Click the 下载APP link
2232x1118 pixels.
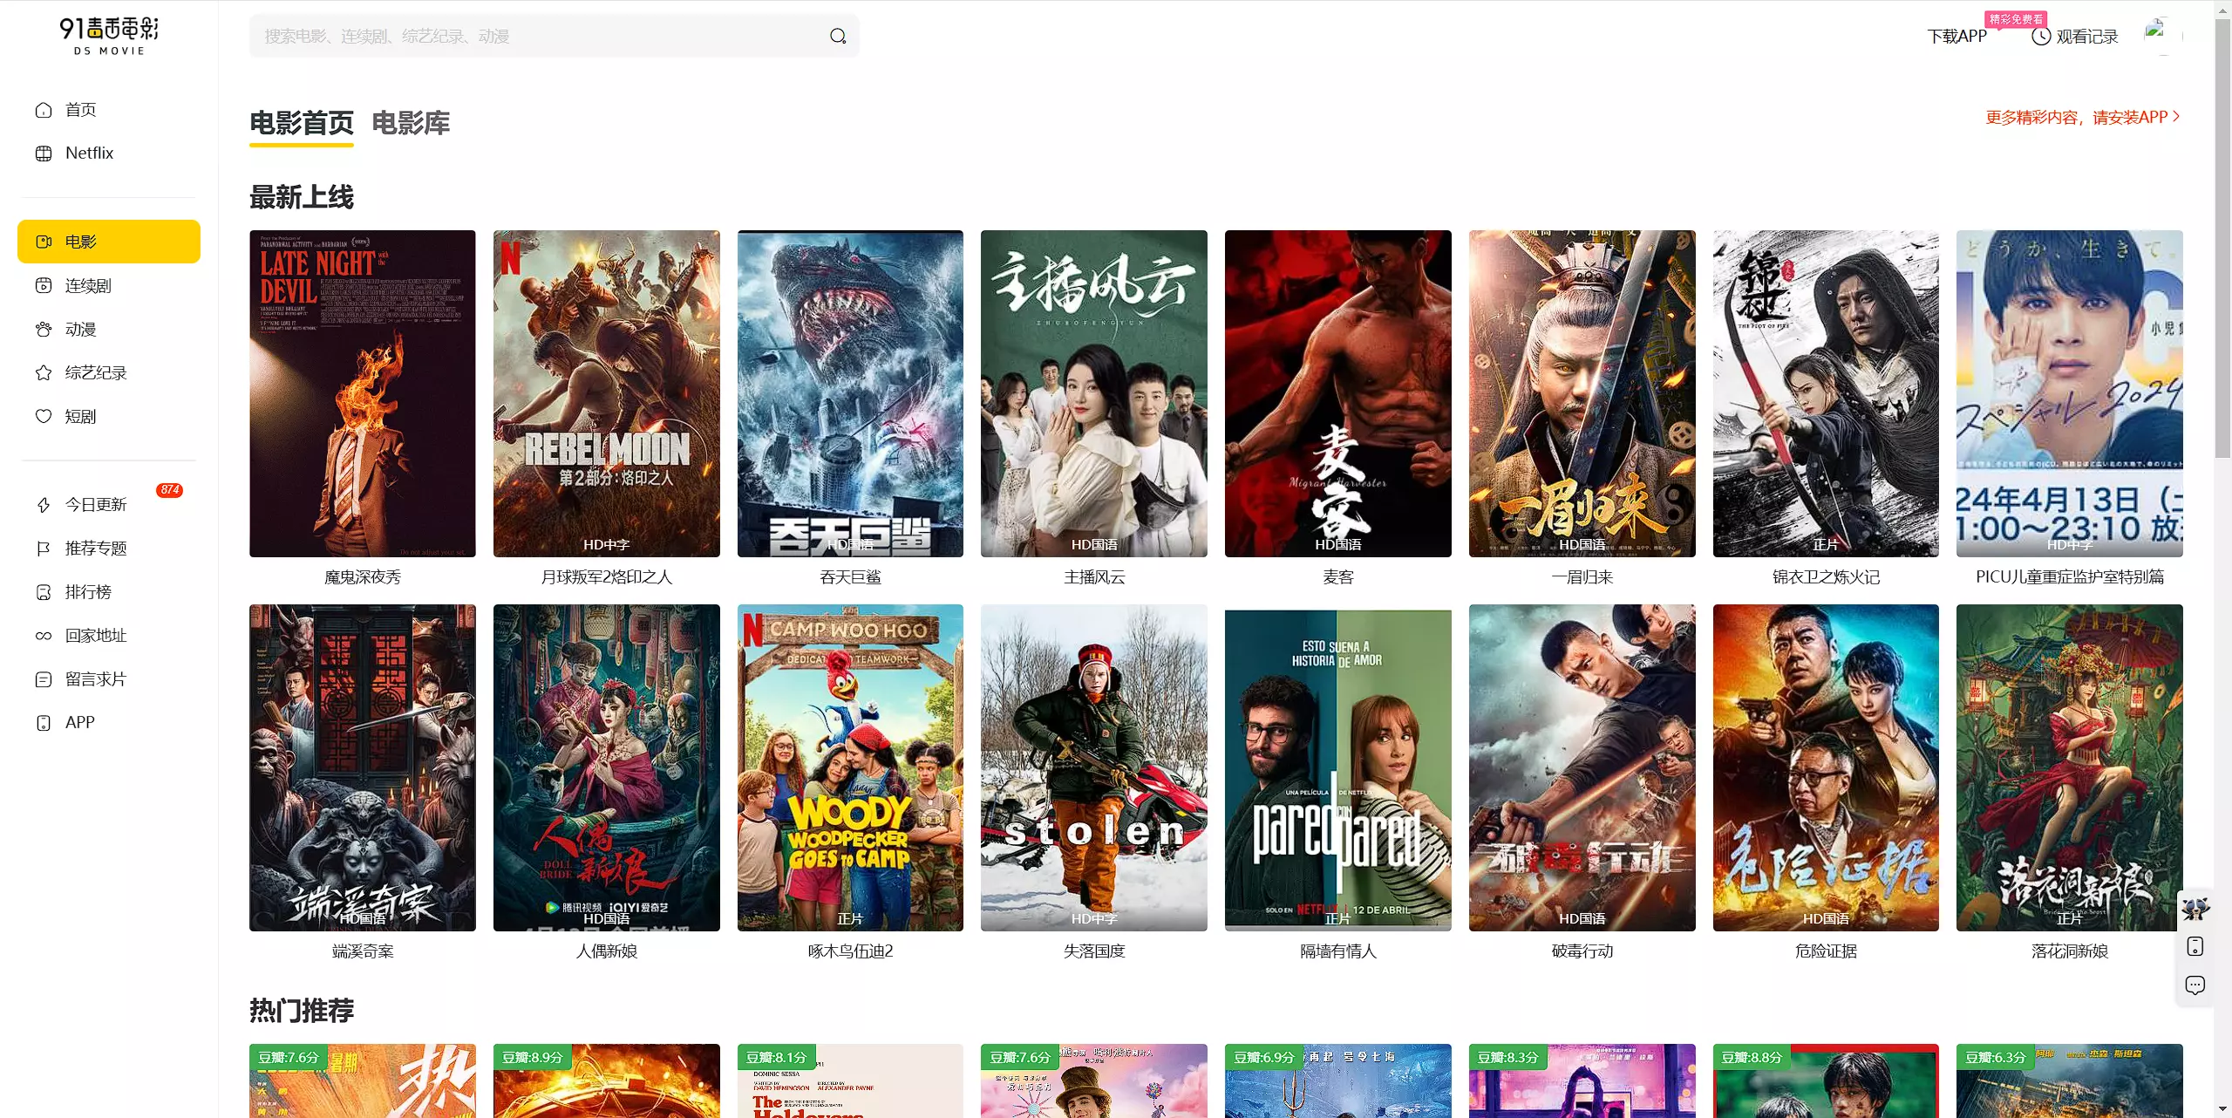(1956, 37)
